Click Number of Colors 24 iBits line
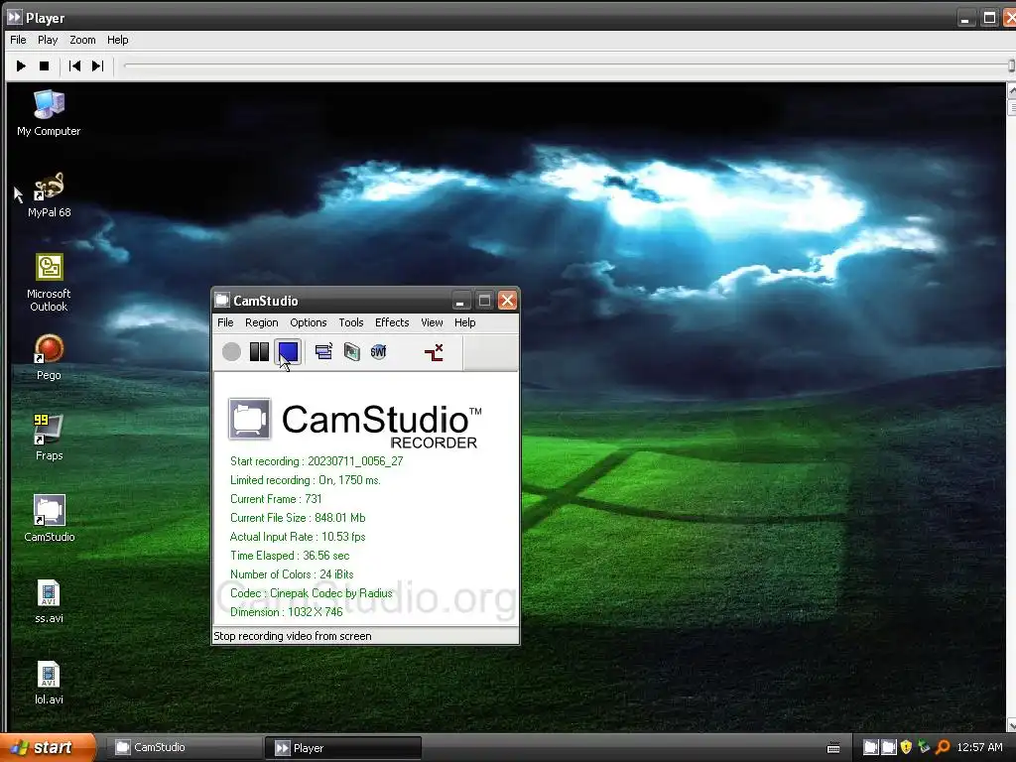 (292, 574)
